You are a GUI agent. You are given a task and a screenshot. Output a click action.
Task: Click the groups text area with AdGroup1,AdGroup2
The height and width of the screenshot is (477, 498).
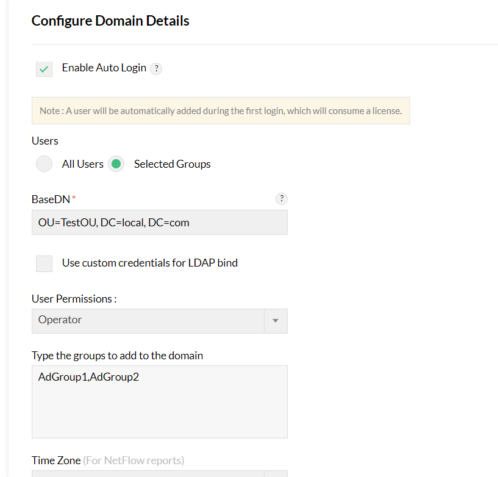(x=159, y=401)
